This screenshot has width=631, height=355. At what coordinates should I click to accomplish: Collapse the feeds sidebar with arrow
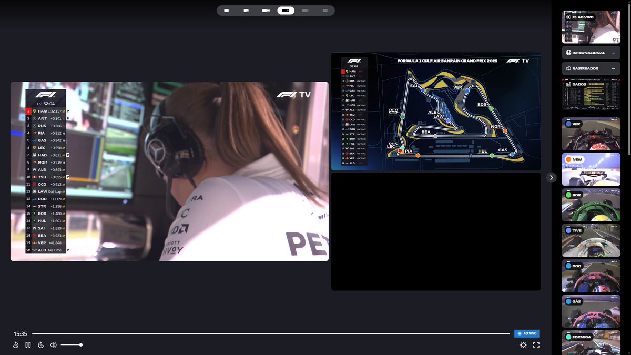pyautogui.click(x=551, y=177)
